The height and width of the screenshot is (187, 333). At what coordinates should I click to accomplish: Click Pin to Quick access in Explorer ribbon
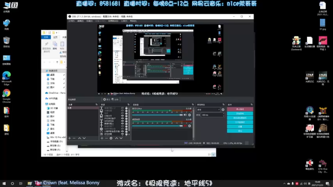tap(47, 47)
